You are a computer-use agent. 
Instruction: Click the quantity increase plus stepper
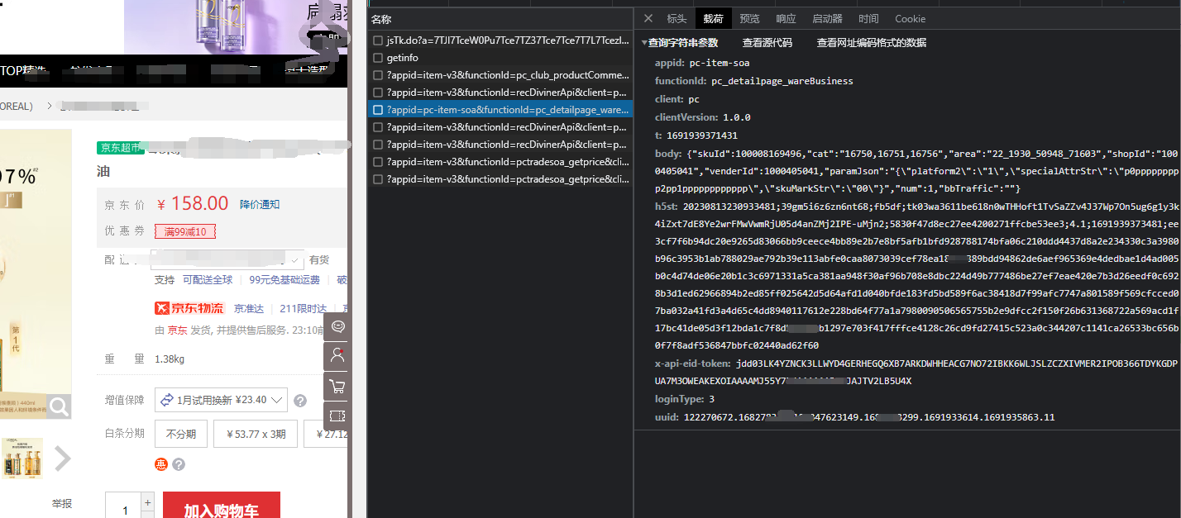point(147,501)
